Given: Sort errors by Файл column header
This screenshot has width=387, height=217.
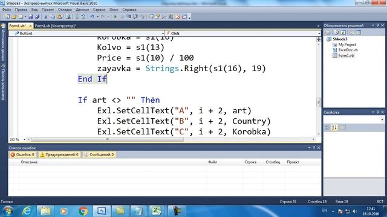Looking at the screenshot, I should pos(212,162).
